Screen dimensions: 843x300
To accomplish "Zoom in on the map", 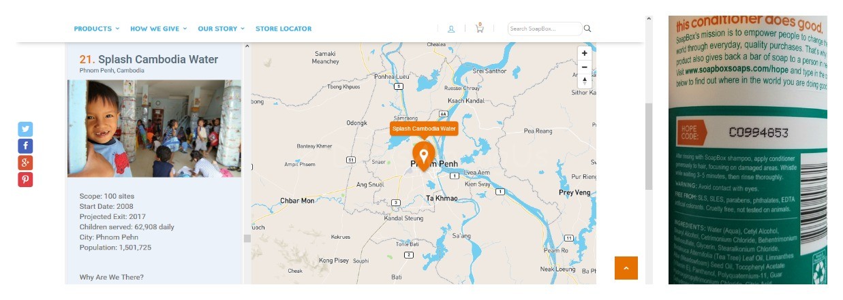I will point(584,53).
